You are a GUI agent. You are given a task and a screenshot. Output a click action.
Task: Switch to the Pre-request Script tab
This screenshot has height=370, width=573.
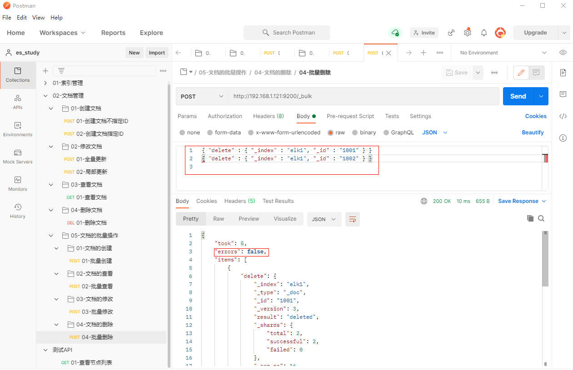coord(350,116)
